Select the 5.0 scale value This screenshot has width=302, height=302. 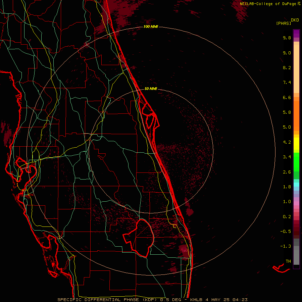click(x=287, y=127)
